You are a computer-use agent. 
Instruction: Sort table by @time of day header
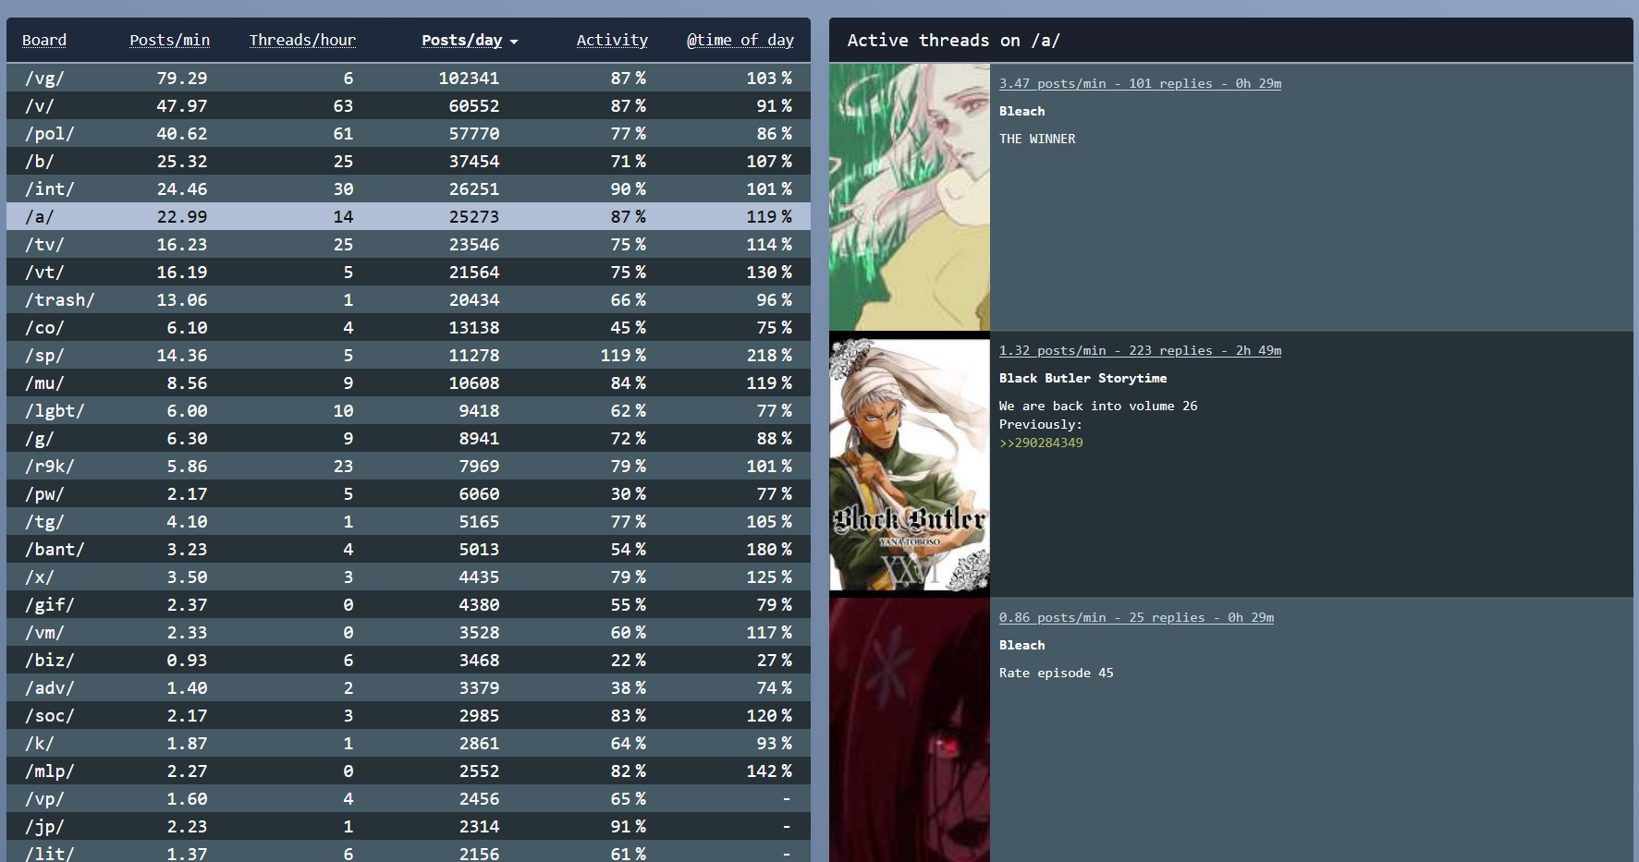(x=740, y=41)
